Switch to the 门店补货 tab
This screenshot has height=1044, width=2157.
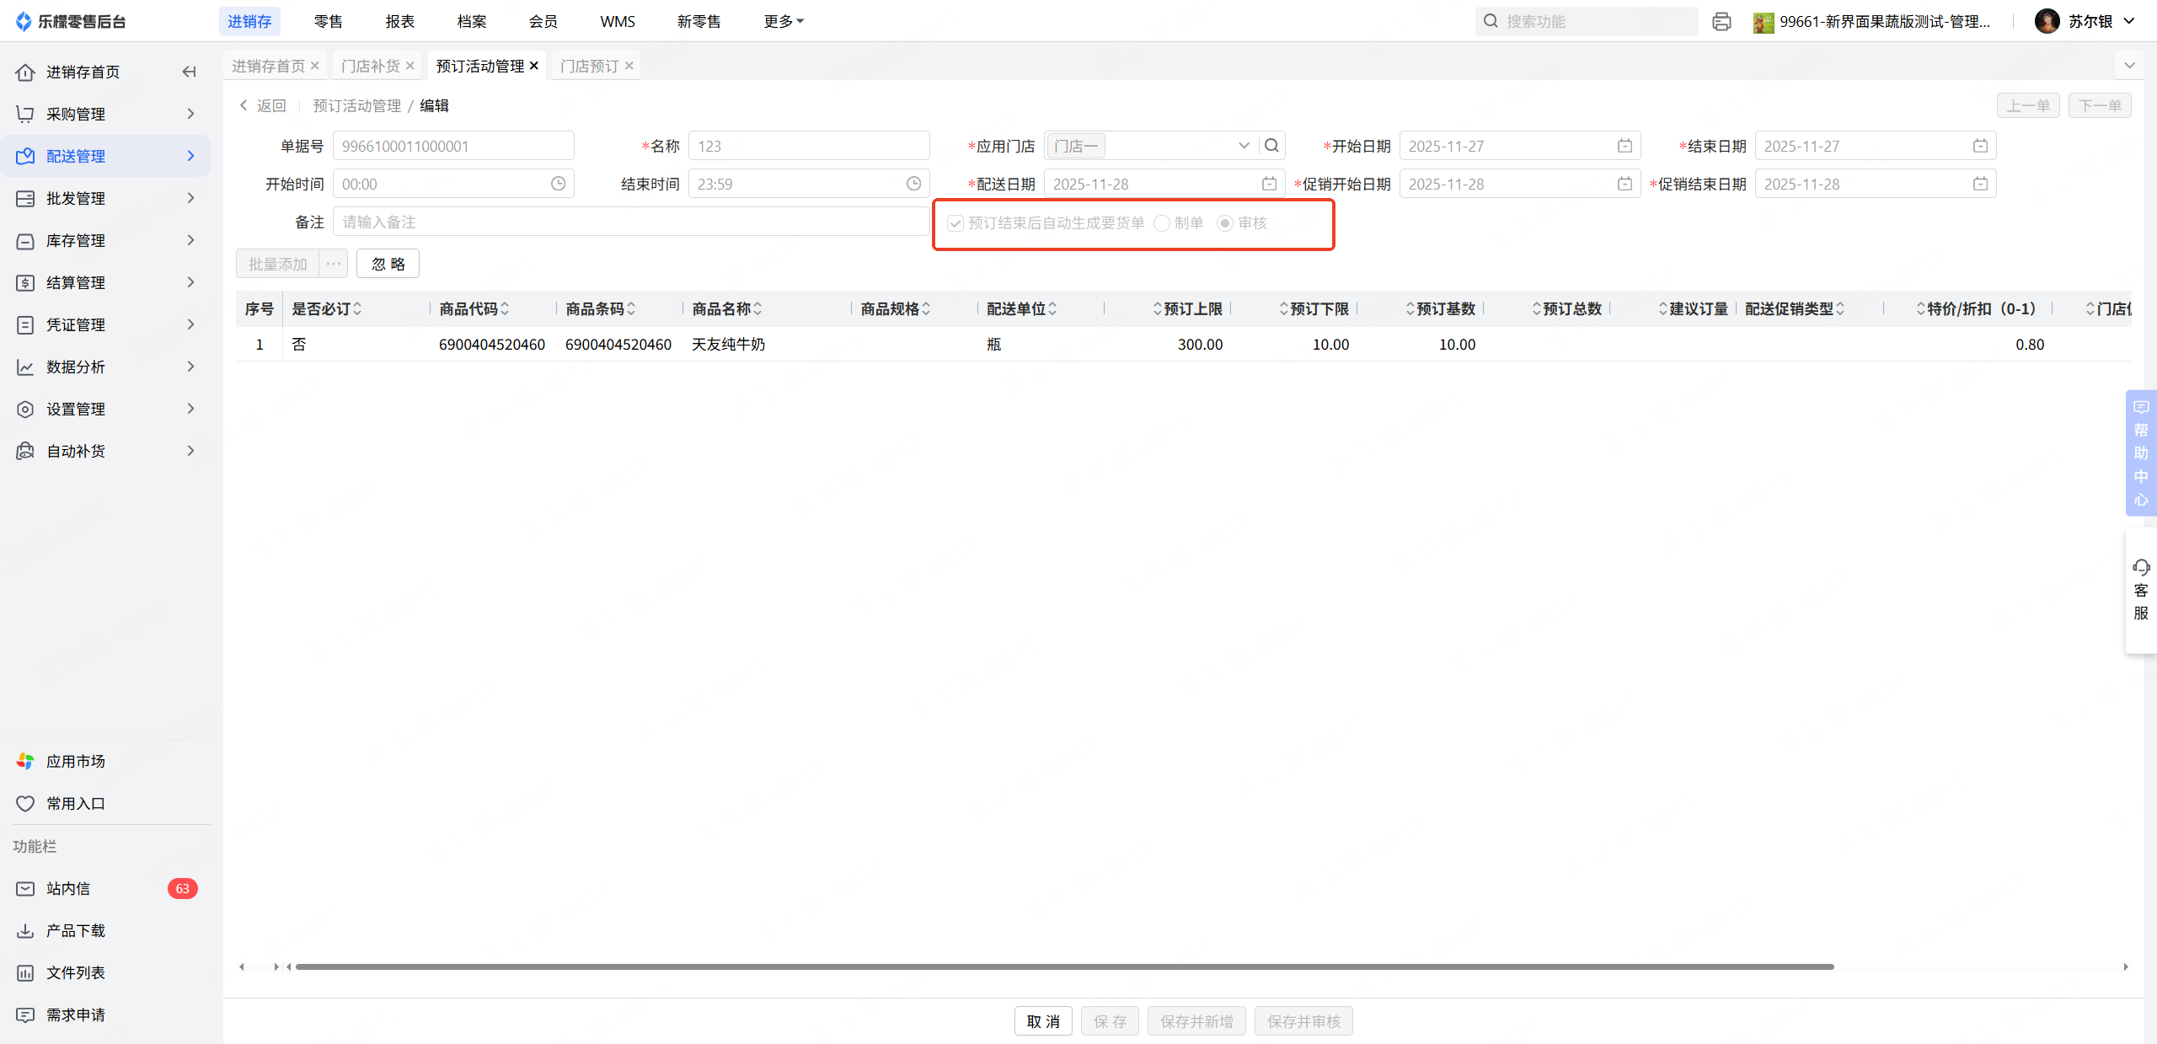click(x=371, y=66)
